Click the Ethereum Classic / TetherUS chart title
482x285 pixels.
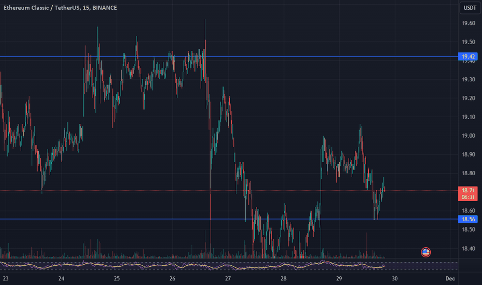pos(60,8)
